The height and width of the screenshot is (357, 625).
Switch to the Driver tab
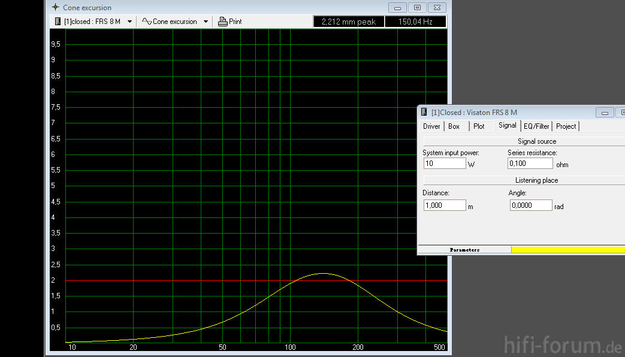tap(431, 126)
